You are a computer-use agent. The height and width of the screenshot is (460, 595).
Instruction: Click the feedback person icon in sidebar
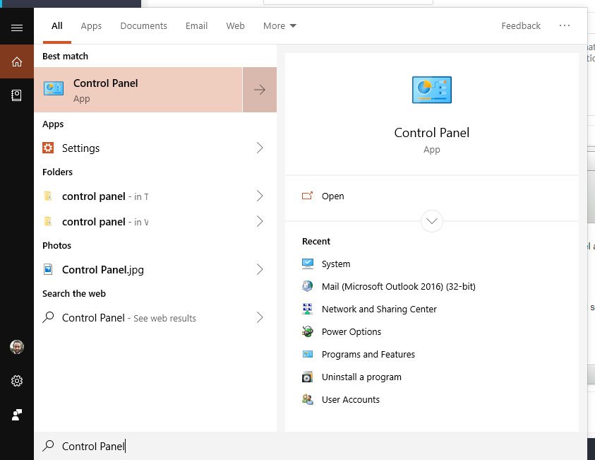[17, 414]
